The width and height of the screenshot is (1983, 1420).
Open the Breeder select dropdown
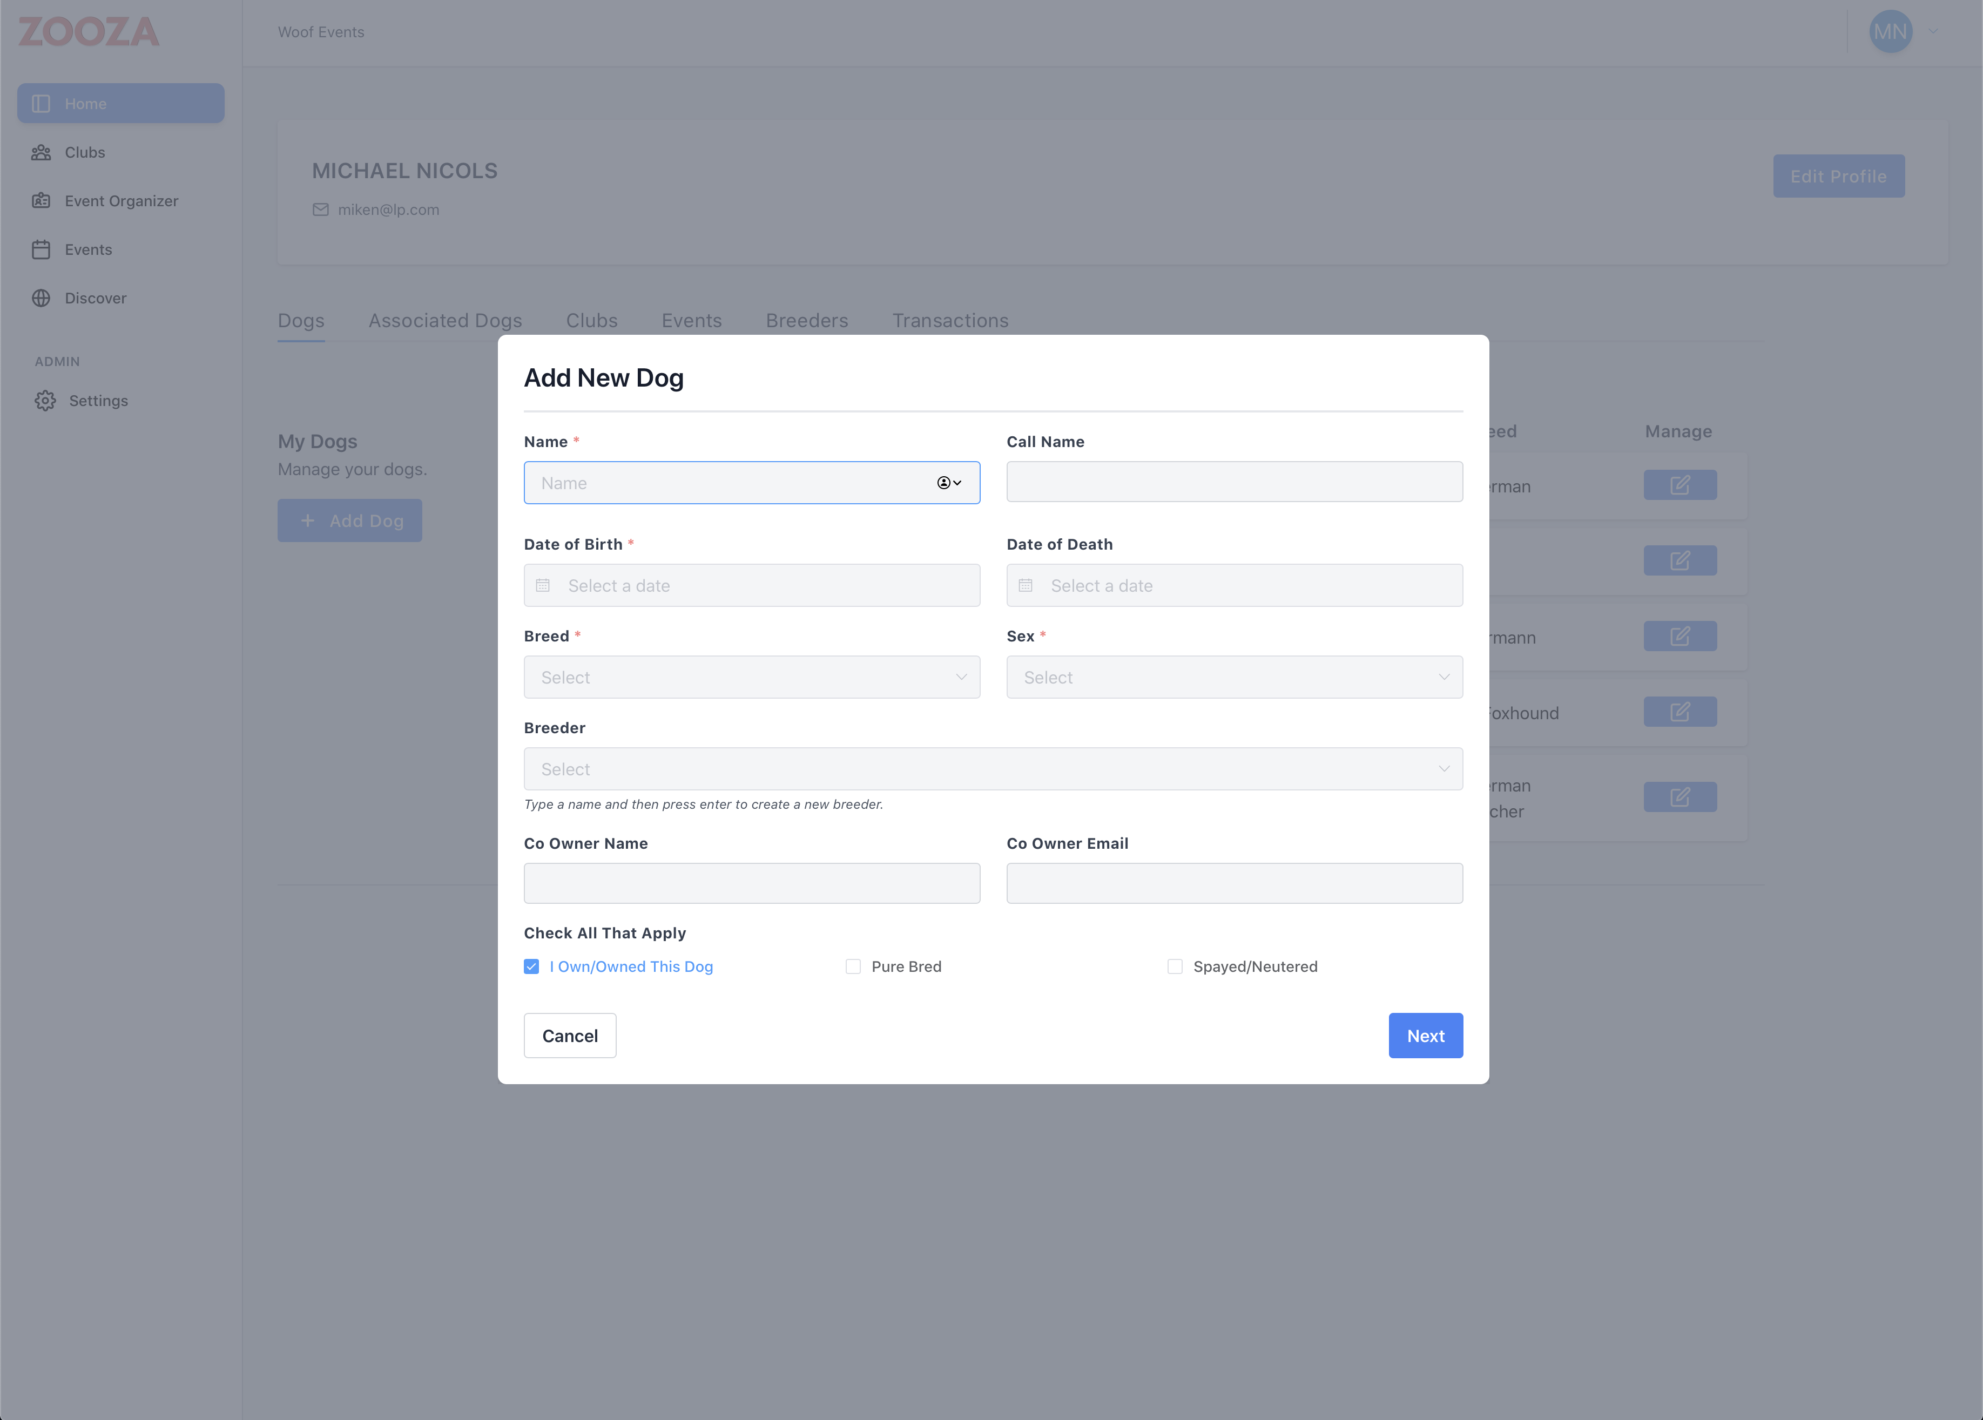coord(993,769)
